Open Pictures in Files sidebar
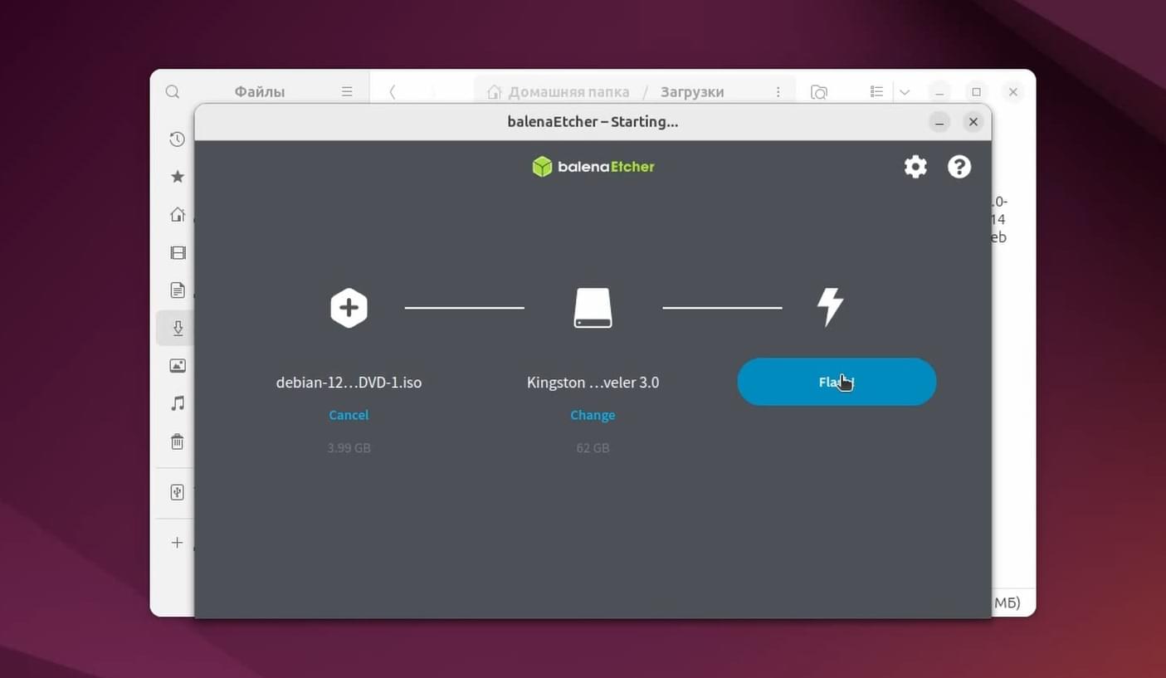The height and width of the screenshot is (678, 1166). (x=177, y=366)
